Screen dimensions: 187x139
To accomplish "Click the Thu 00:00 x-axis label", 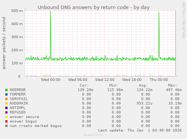I will (x=159, y=80).
